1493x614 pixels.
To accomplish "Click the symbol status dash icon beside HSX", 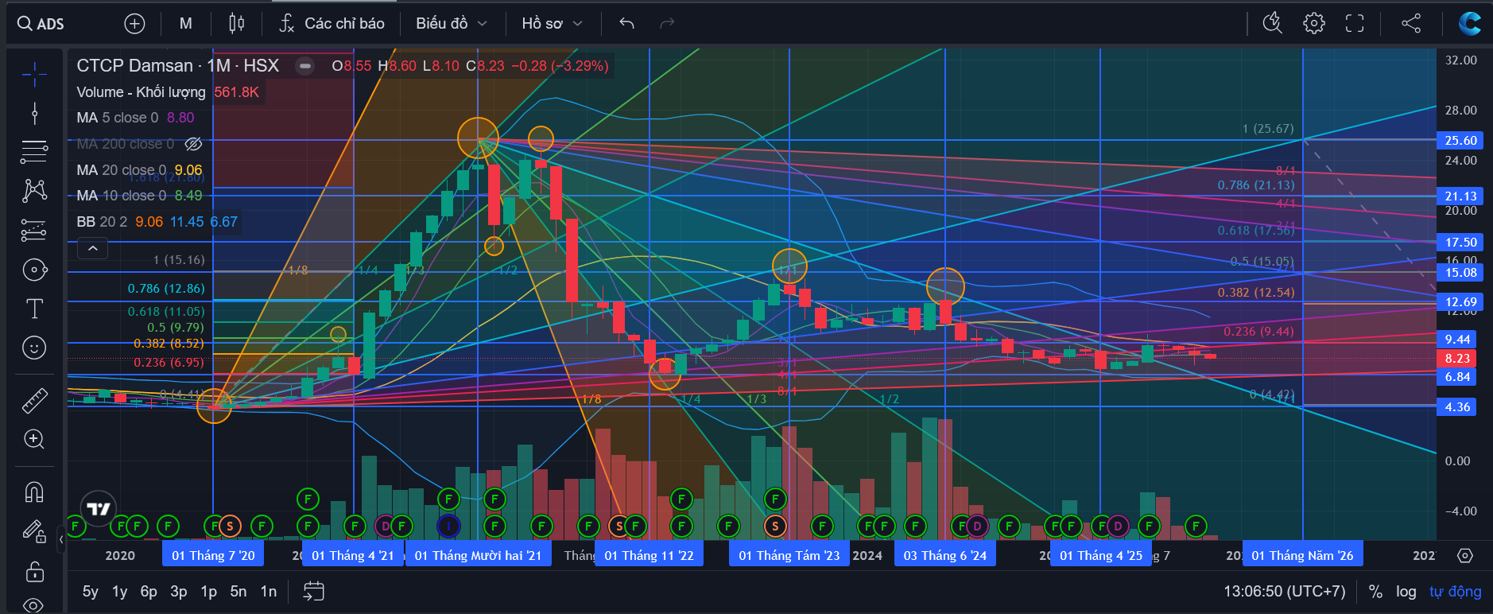I will coord(304,66).
